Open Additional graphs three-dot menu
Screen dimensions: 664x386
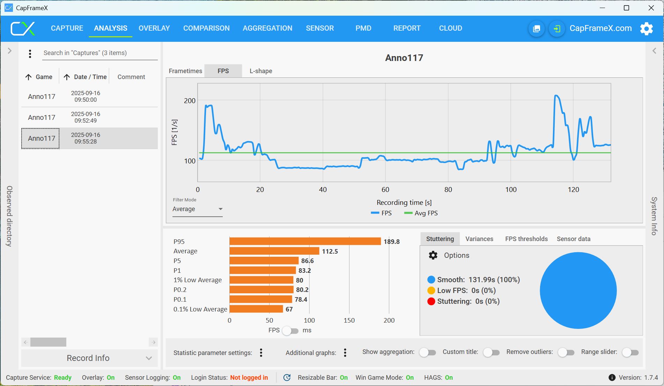345,353
